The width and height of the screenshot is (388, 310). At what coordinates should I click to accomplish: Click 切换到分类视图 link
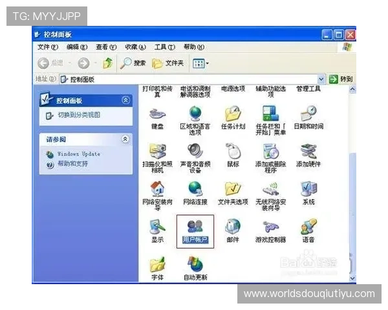pos(78,115)
